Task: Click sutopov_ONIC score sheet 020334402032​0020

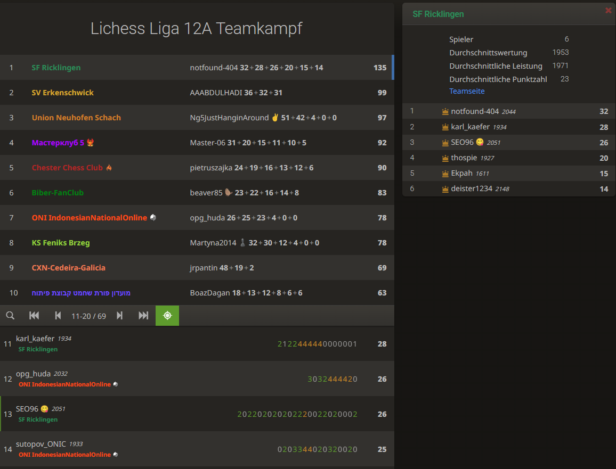Action: click(318, 449)
